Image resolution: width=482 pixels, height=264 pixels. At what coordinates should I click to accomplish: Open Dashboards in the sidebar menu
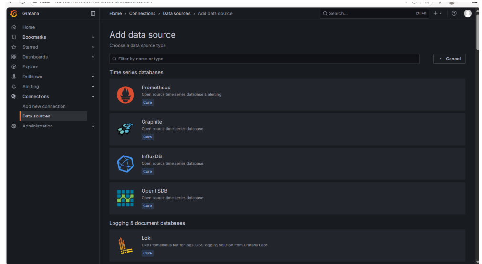click(35, 57)
